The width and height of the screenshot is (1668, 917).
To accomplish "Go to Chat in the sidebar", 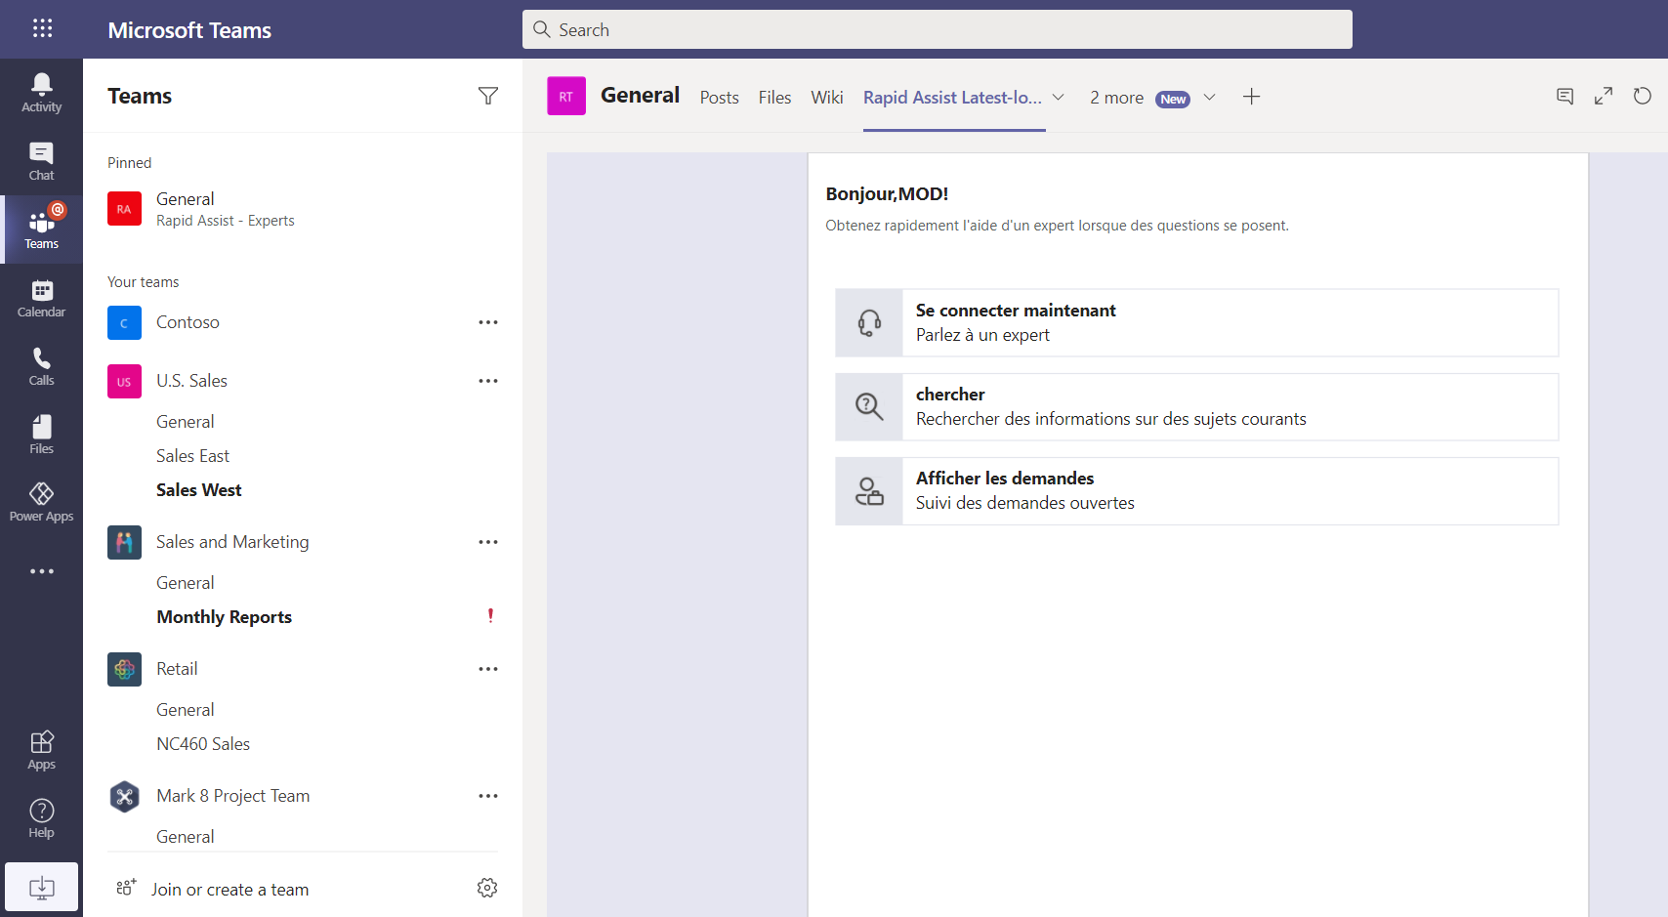I will tap(41, 161).
